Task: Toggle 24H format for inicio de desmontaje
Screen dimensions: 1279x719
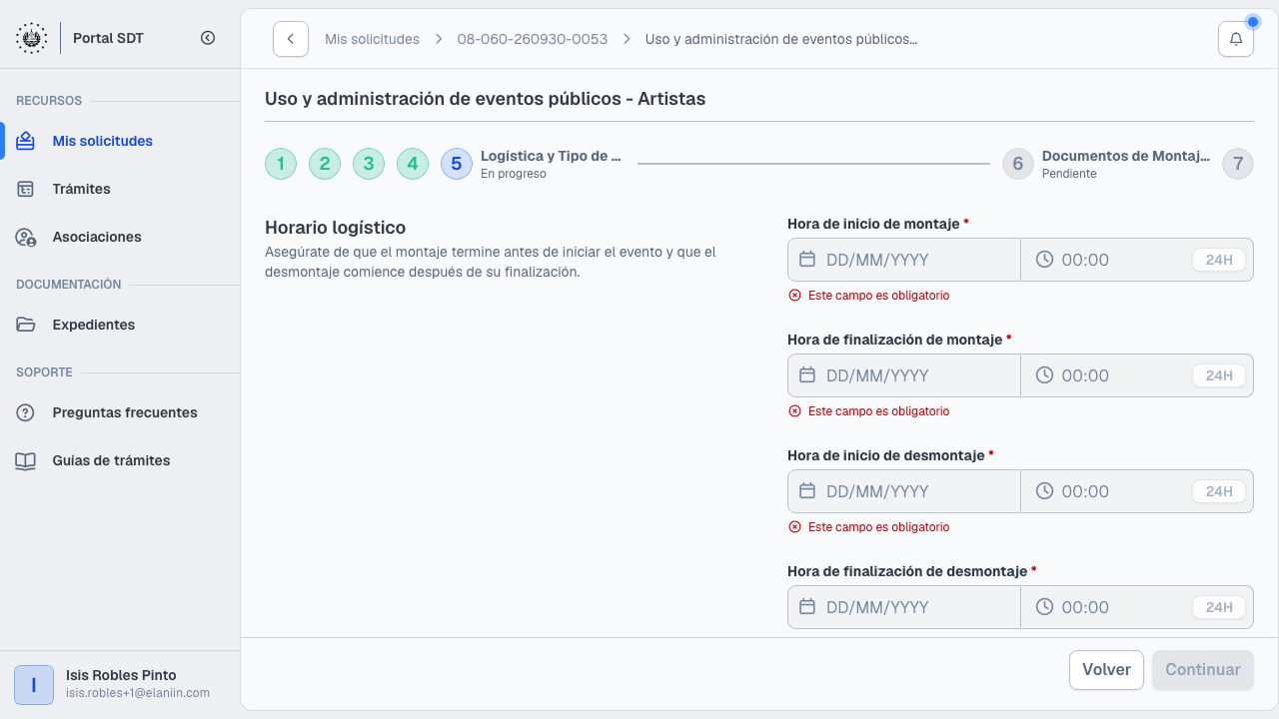Action: [1219, 491]
